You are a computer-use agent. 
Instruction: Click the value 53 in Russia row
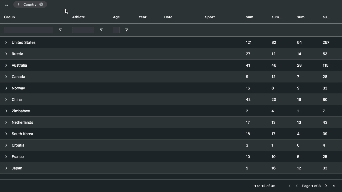pyautogui.click(x=325, y=54)
